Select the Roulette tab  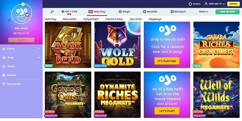[150, 11]
